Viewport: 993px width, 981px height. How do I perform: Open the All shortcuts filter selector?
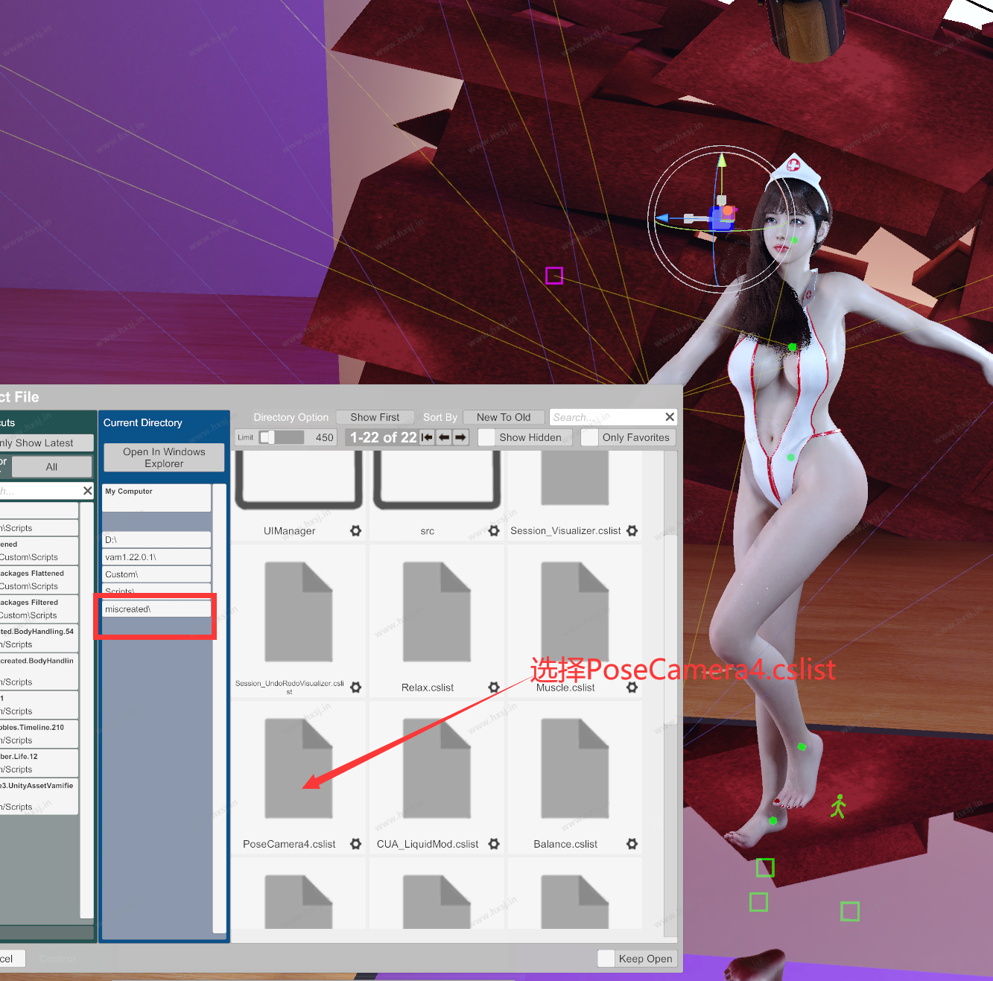pos(51,467)
